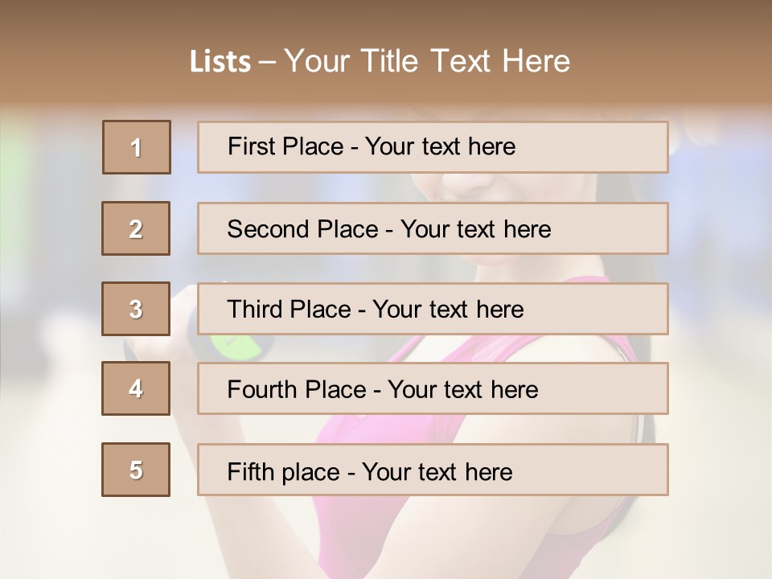Click the bold word Lists in title
Image resolution: width=772 pixels, height=579 pixels.
(x=220, y=62)
